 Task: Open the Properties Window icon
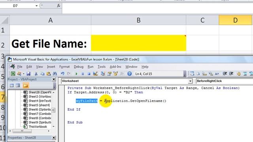pyautogui.click(x=109, y=74)
